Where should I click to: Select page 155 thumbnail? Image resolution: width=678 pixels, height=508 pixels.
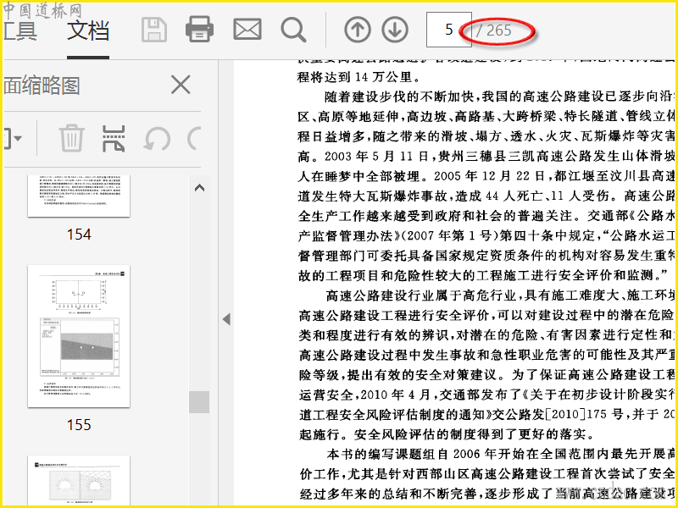(79, 336)
